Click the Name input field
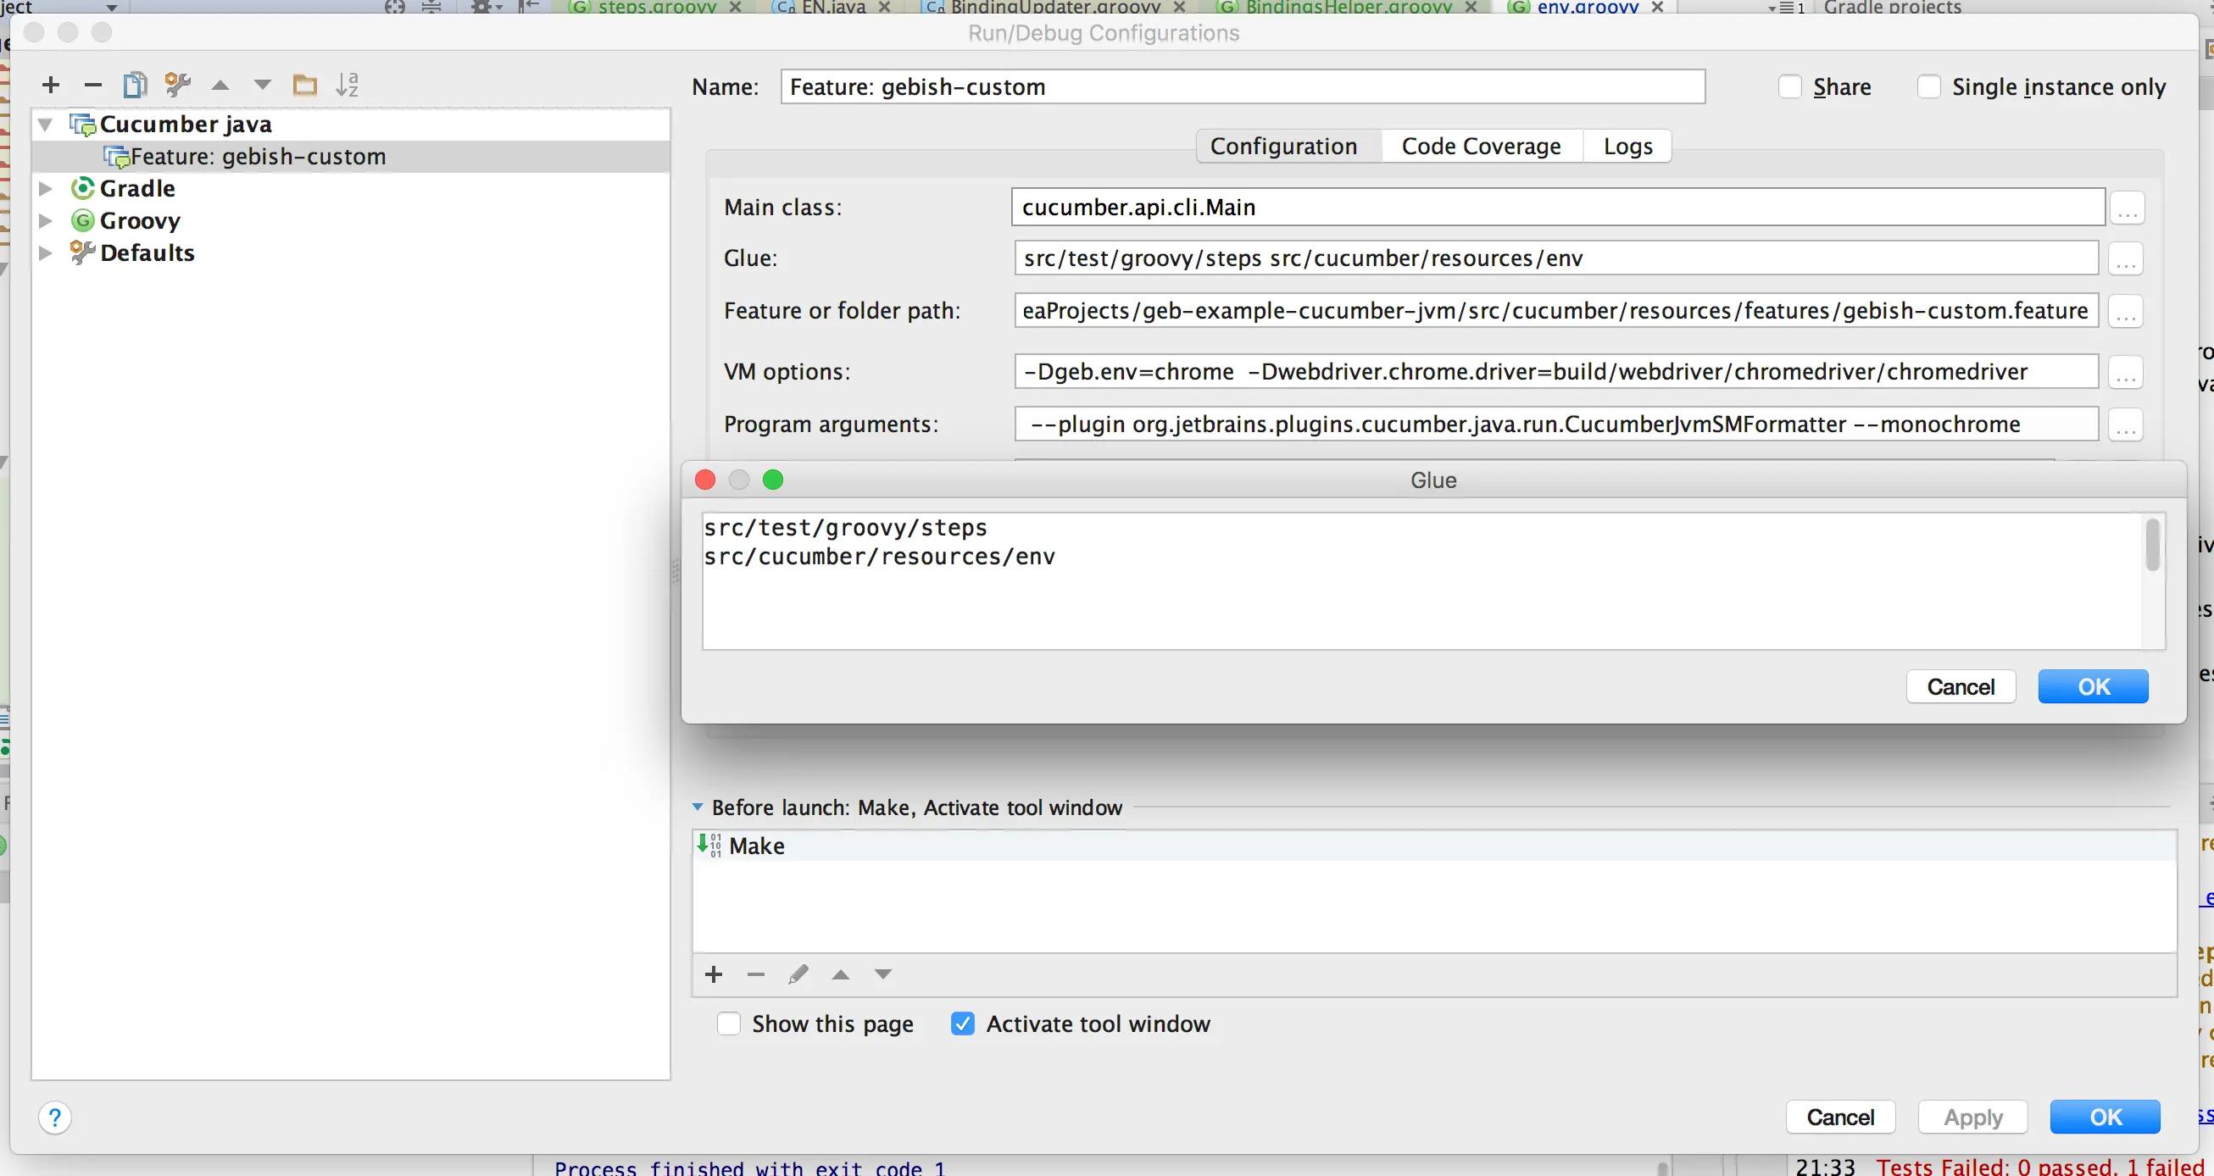2214x1176 pixels. (1242, 86)
